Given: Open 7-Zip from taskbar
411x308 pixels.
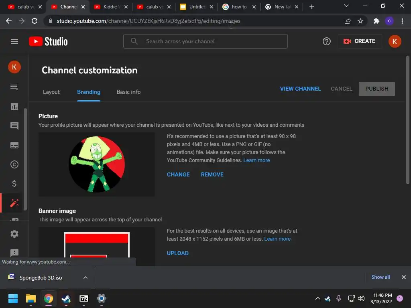Looking at the screenshot, I should pos(83,298).
